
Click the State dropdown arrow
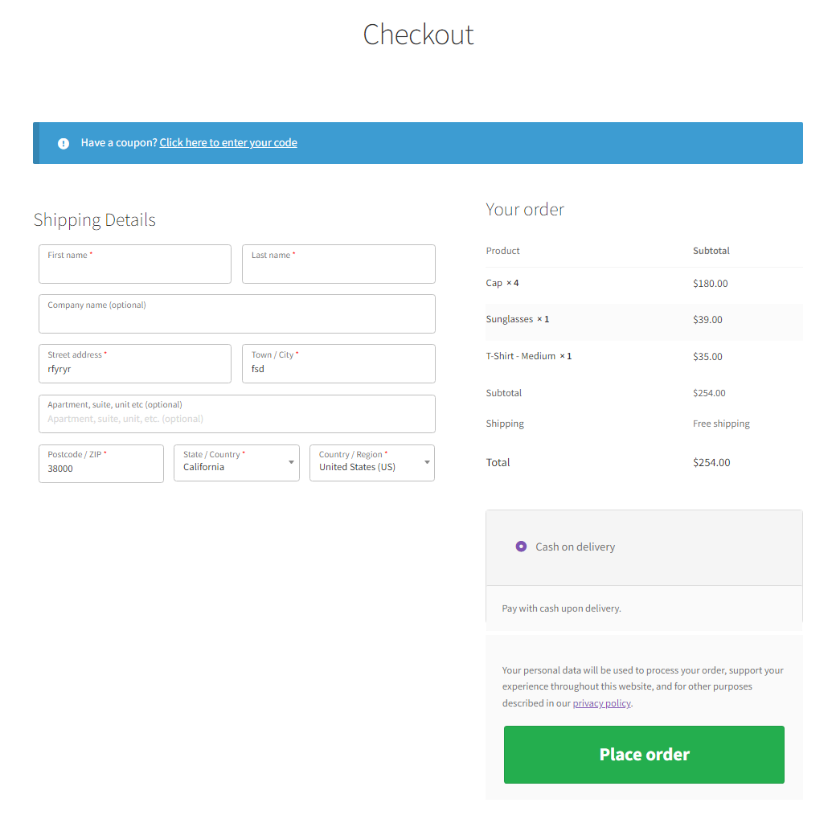pyautogui.click(x=291, y=462)
